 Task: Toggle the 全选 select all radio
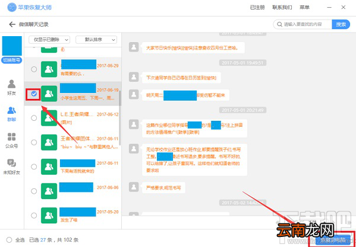click(x=10, y=240)
